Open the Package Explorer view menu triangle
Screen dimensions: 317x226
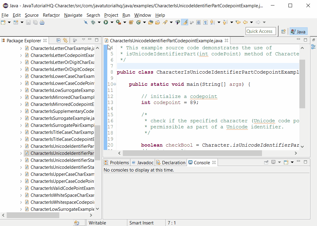pyautogui.click(x=83, y=40)
